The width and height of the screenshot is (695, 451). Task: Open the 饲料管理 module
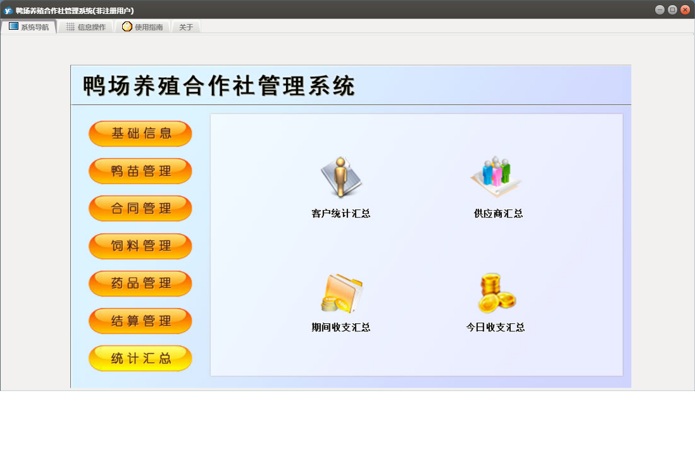tap(141, 246)
